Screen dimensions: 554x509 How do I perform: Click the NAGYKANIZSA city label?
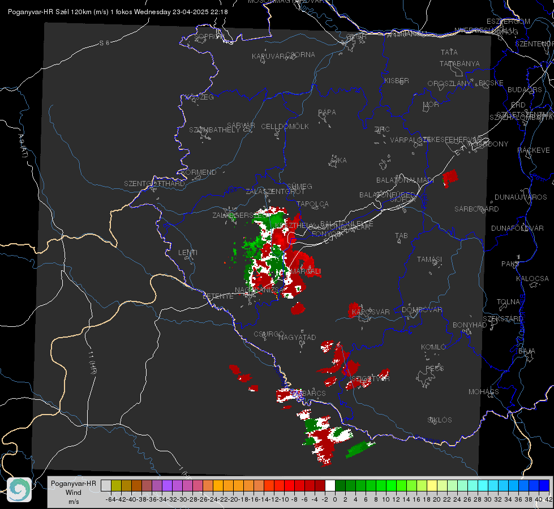(259, 290)
